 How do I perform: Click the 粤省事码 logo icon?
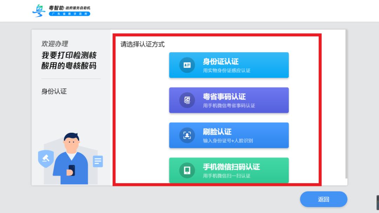pos(187,100)
